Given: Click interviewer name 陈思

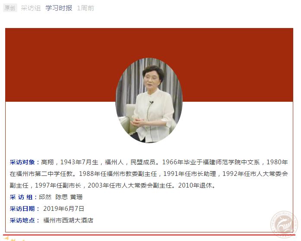Looking at the screenshot, I should (61, 197).
